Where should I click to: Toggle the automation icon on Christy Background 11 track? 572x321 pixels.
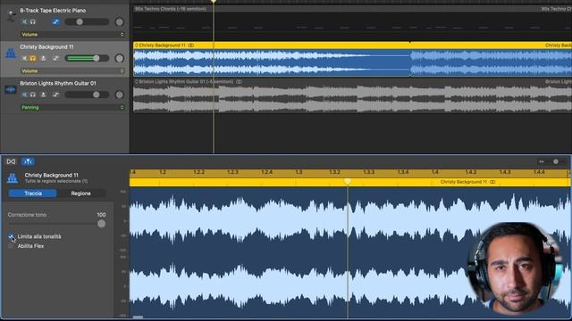click(x=55, y=58)
